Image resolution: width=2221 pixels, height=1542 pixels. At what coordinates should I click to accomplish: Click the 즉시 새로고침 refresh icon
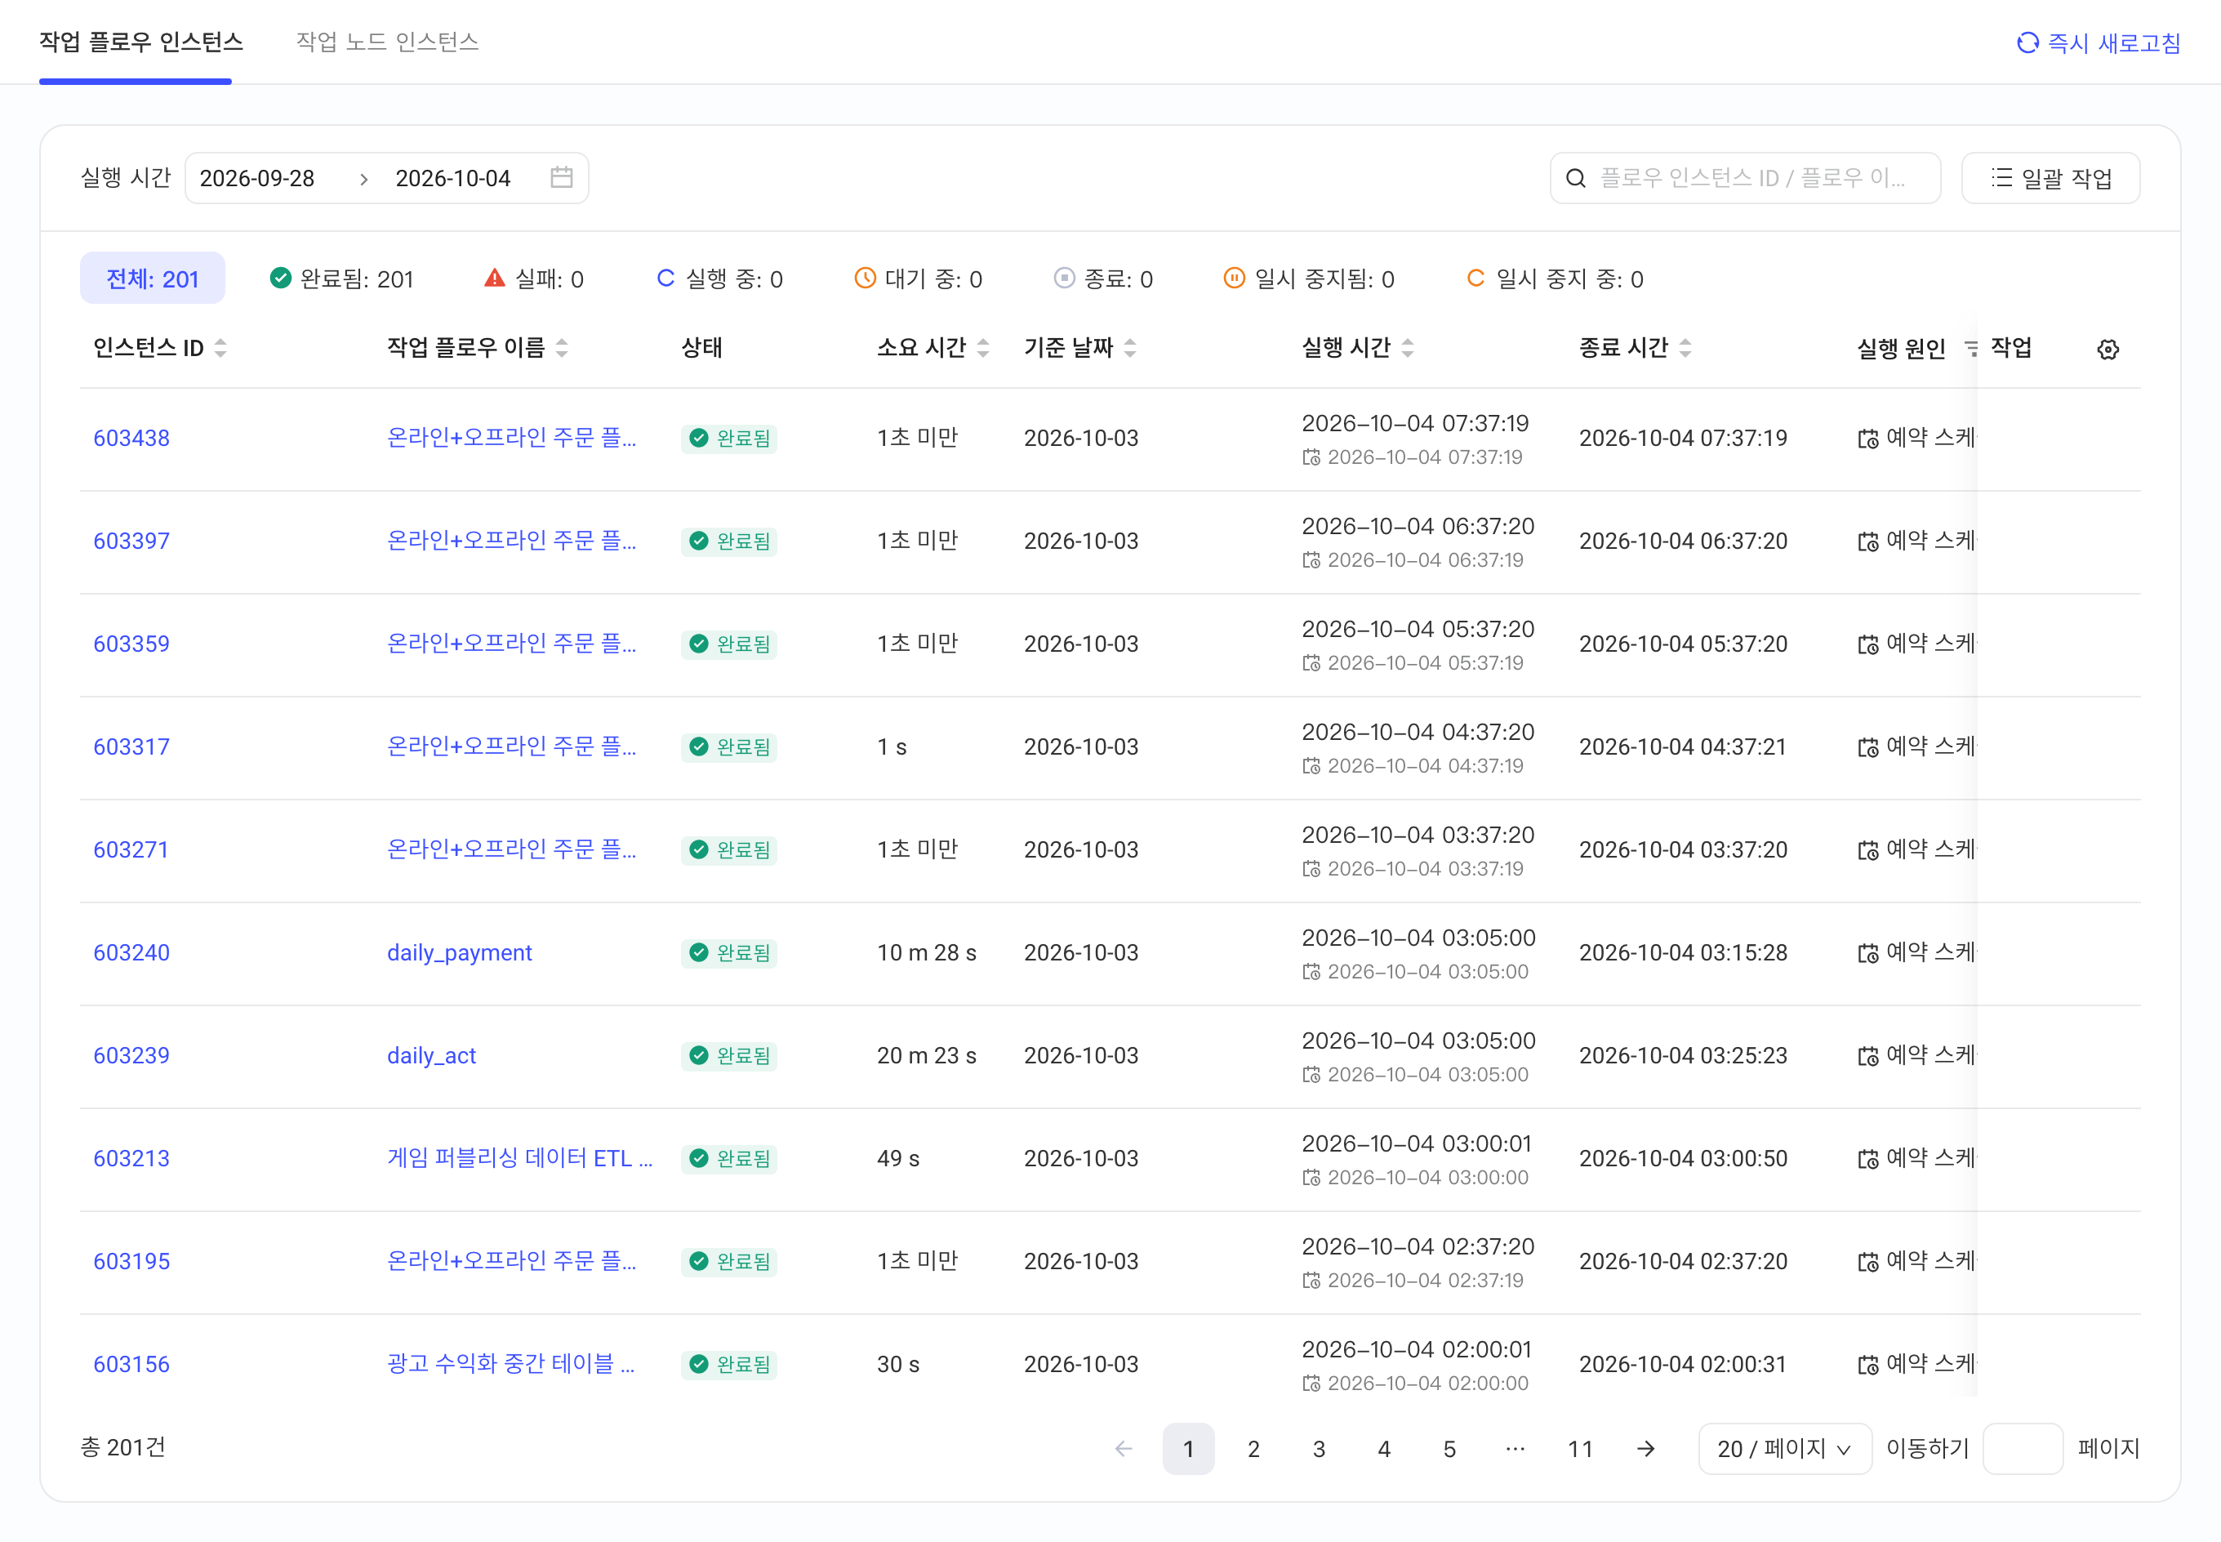pos(2027,42)
